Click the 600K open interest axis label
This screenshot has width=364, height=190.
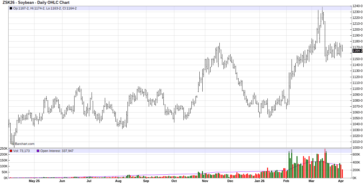click(357, 154)
